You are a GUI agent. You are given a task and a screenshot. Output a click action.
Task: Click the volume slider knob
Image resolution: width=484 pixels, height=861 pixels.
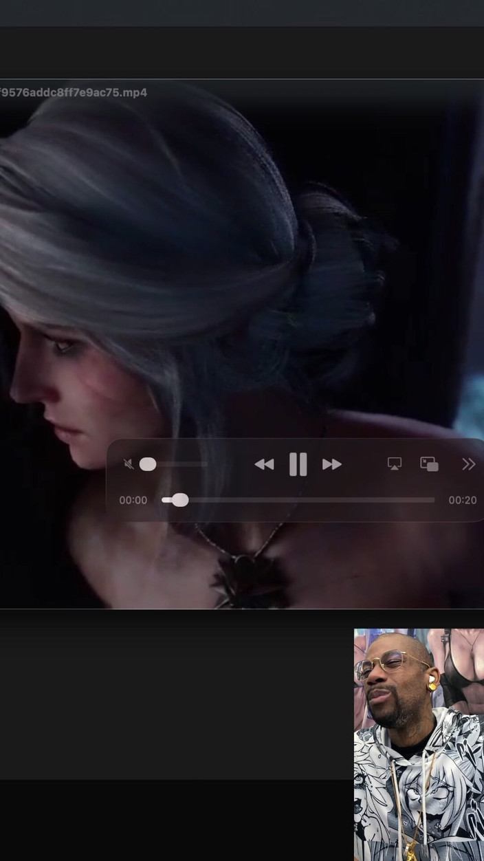coord(148,464)
